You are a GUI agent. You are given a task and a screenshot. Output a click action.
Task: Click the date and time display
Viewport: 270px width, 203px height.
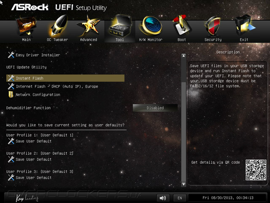(x=228, y=198)
